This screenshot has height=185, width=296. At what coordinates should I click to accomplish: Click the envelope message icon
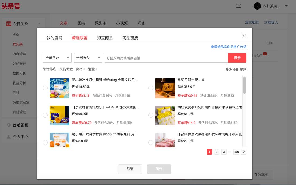tap(238, 6)
